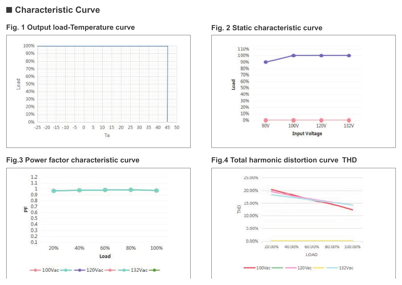The height and width of the screenshot is (285, 402).
Task: Click the pink data point at 90V
Action: click(x=265, y=120)
